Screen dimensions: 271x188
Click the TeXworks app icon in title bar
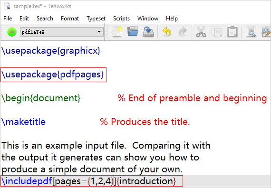pos(8,6)
